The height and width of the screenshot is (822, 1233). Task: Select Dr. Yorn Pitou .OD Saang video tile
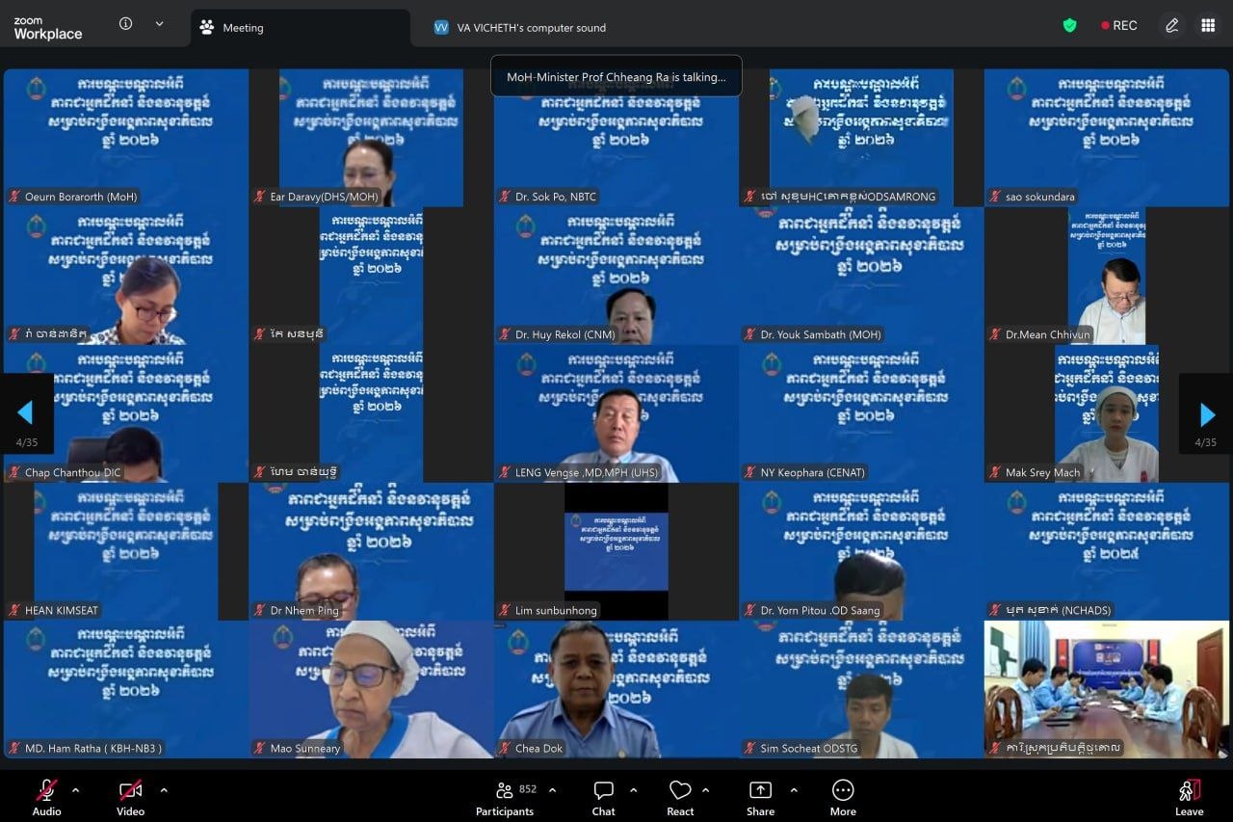(861, 551)
